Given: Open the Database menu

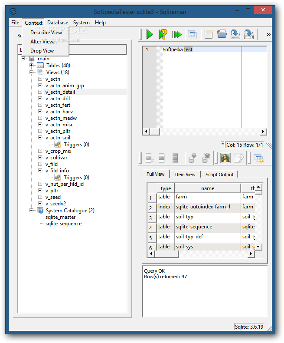Looking at the screenshot, I should 58,23.
